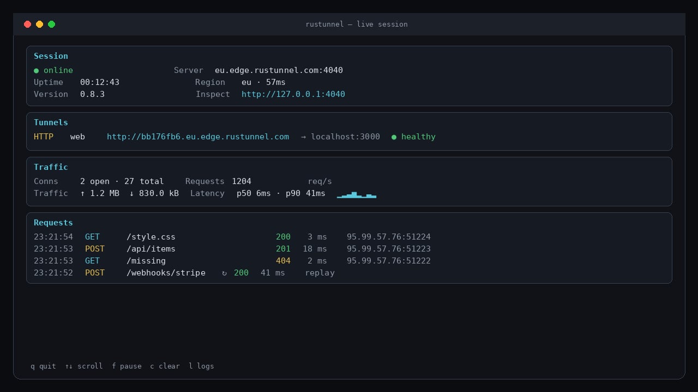Click the Session panel heading
698x392 pixels.
[x=51, y=56]
